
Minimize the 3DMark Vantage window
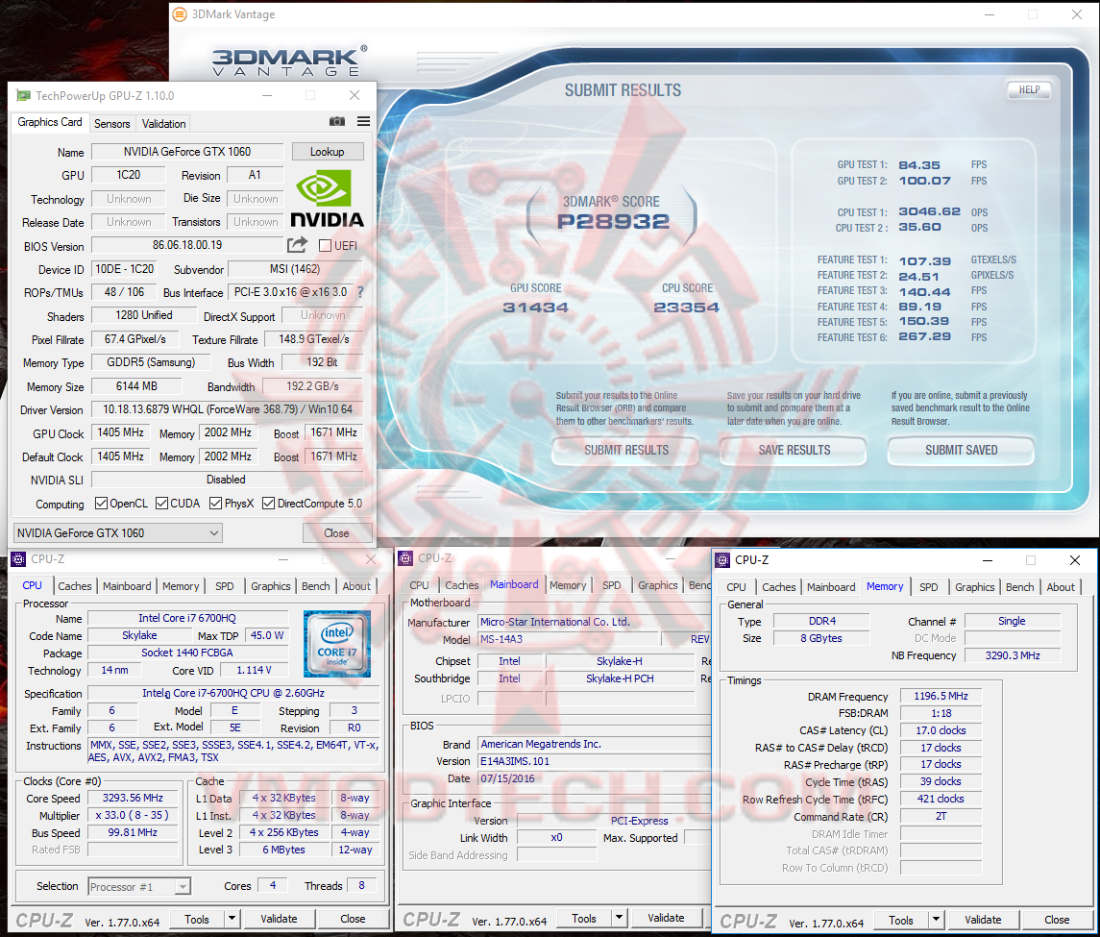pos(990,14)
